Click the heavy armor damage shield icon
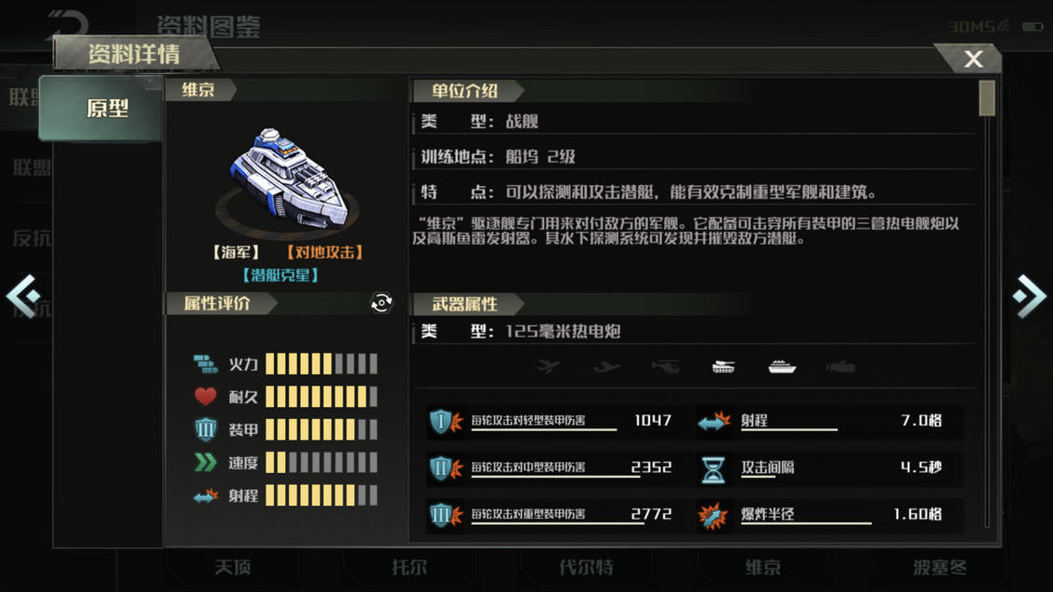This screenshot has height=592, width=1053. 445,515
